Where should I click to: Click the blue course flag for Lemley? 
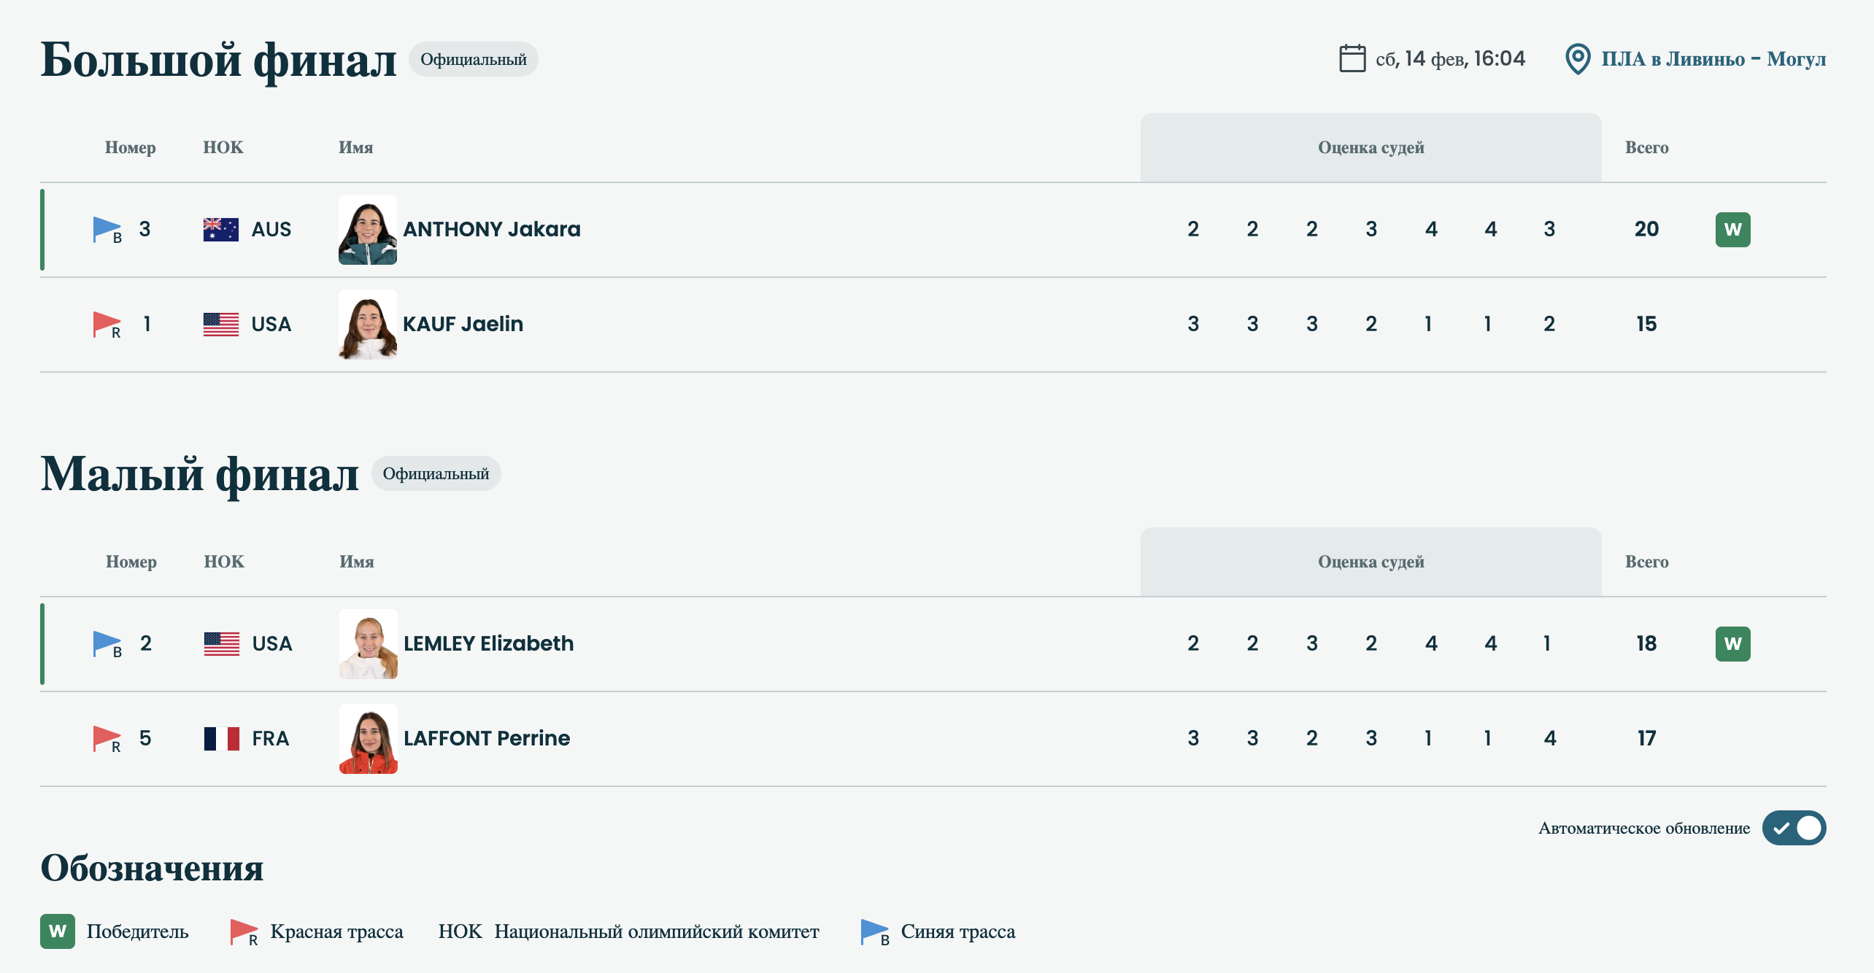107,643
